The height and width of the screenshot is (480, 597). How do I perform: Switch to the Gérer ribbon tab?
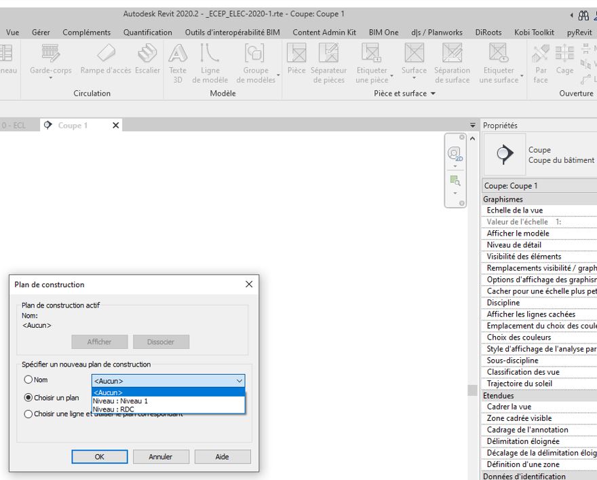[41, 33]
